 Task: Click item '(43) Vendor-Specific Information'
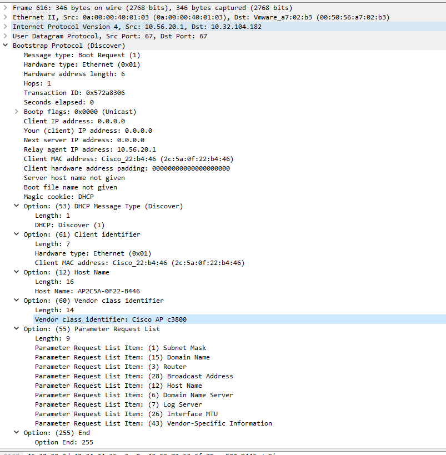[x=153, y=423]
